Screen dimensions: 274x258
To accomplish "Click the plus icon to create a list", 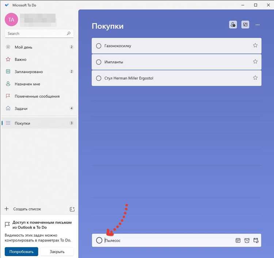I will click(x=7, y=209).
